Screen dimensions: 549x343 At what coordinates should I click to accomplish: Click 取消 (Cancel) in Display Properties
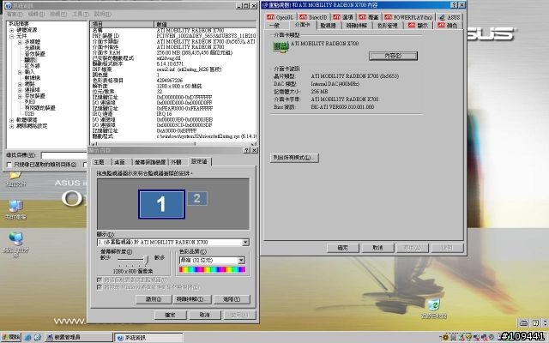[x=205, y=315]
